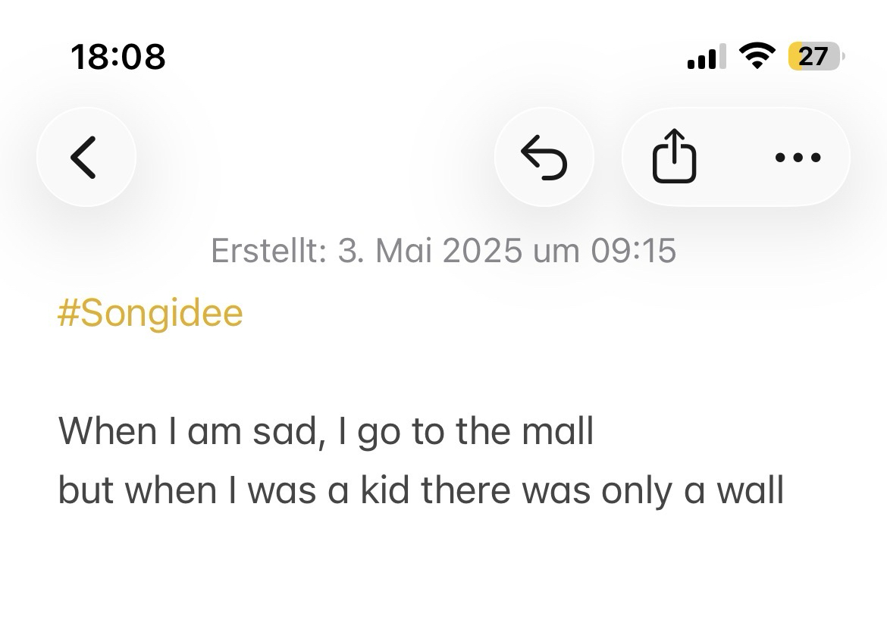Tap the cellular signal bars
This screenshot has height=632, width=887.
(x=705, y=58)
